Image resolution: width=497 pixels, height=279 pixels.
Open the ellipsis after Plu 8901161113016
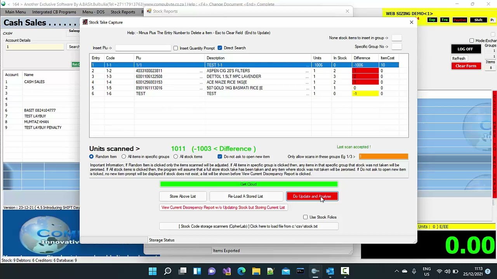point(201,88)
